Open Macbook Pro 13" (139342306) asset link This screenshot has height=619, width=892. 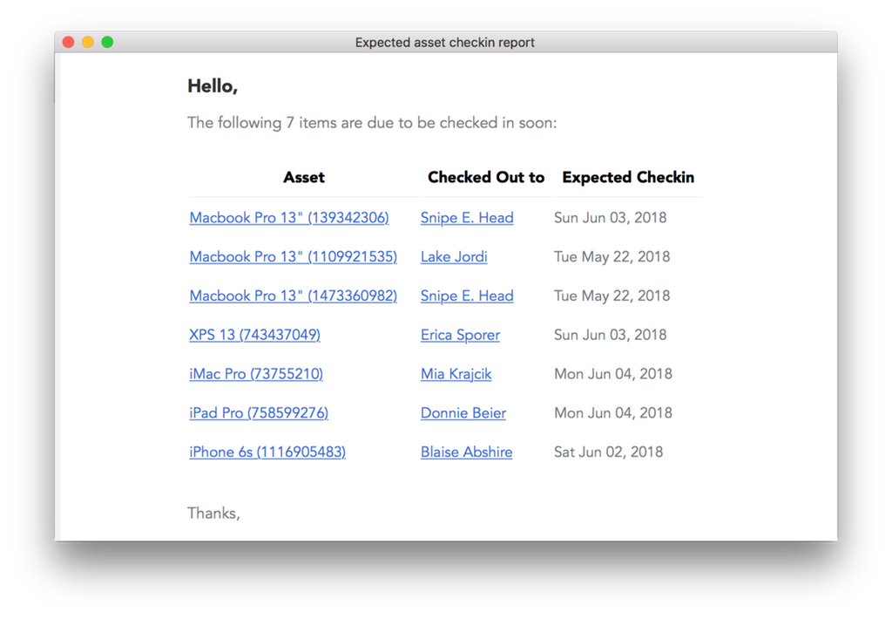pyautogui.click(x=289, y=218)
